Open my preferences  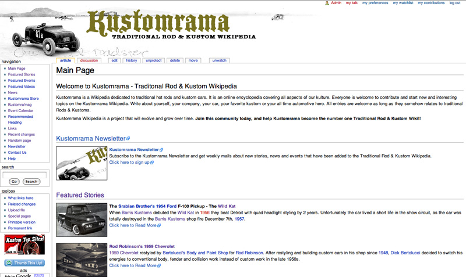pos(375,3)
